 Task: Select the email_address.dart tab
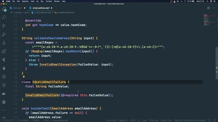41,8
